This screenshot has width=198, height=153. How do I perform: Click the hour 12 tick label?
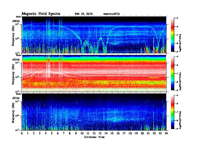click(x=94, y=133)
